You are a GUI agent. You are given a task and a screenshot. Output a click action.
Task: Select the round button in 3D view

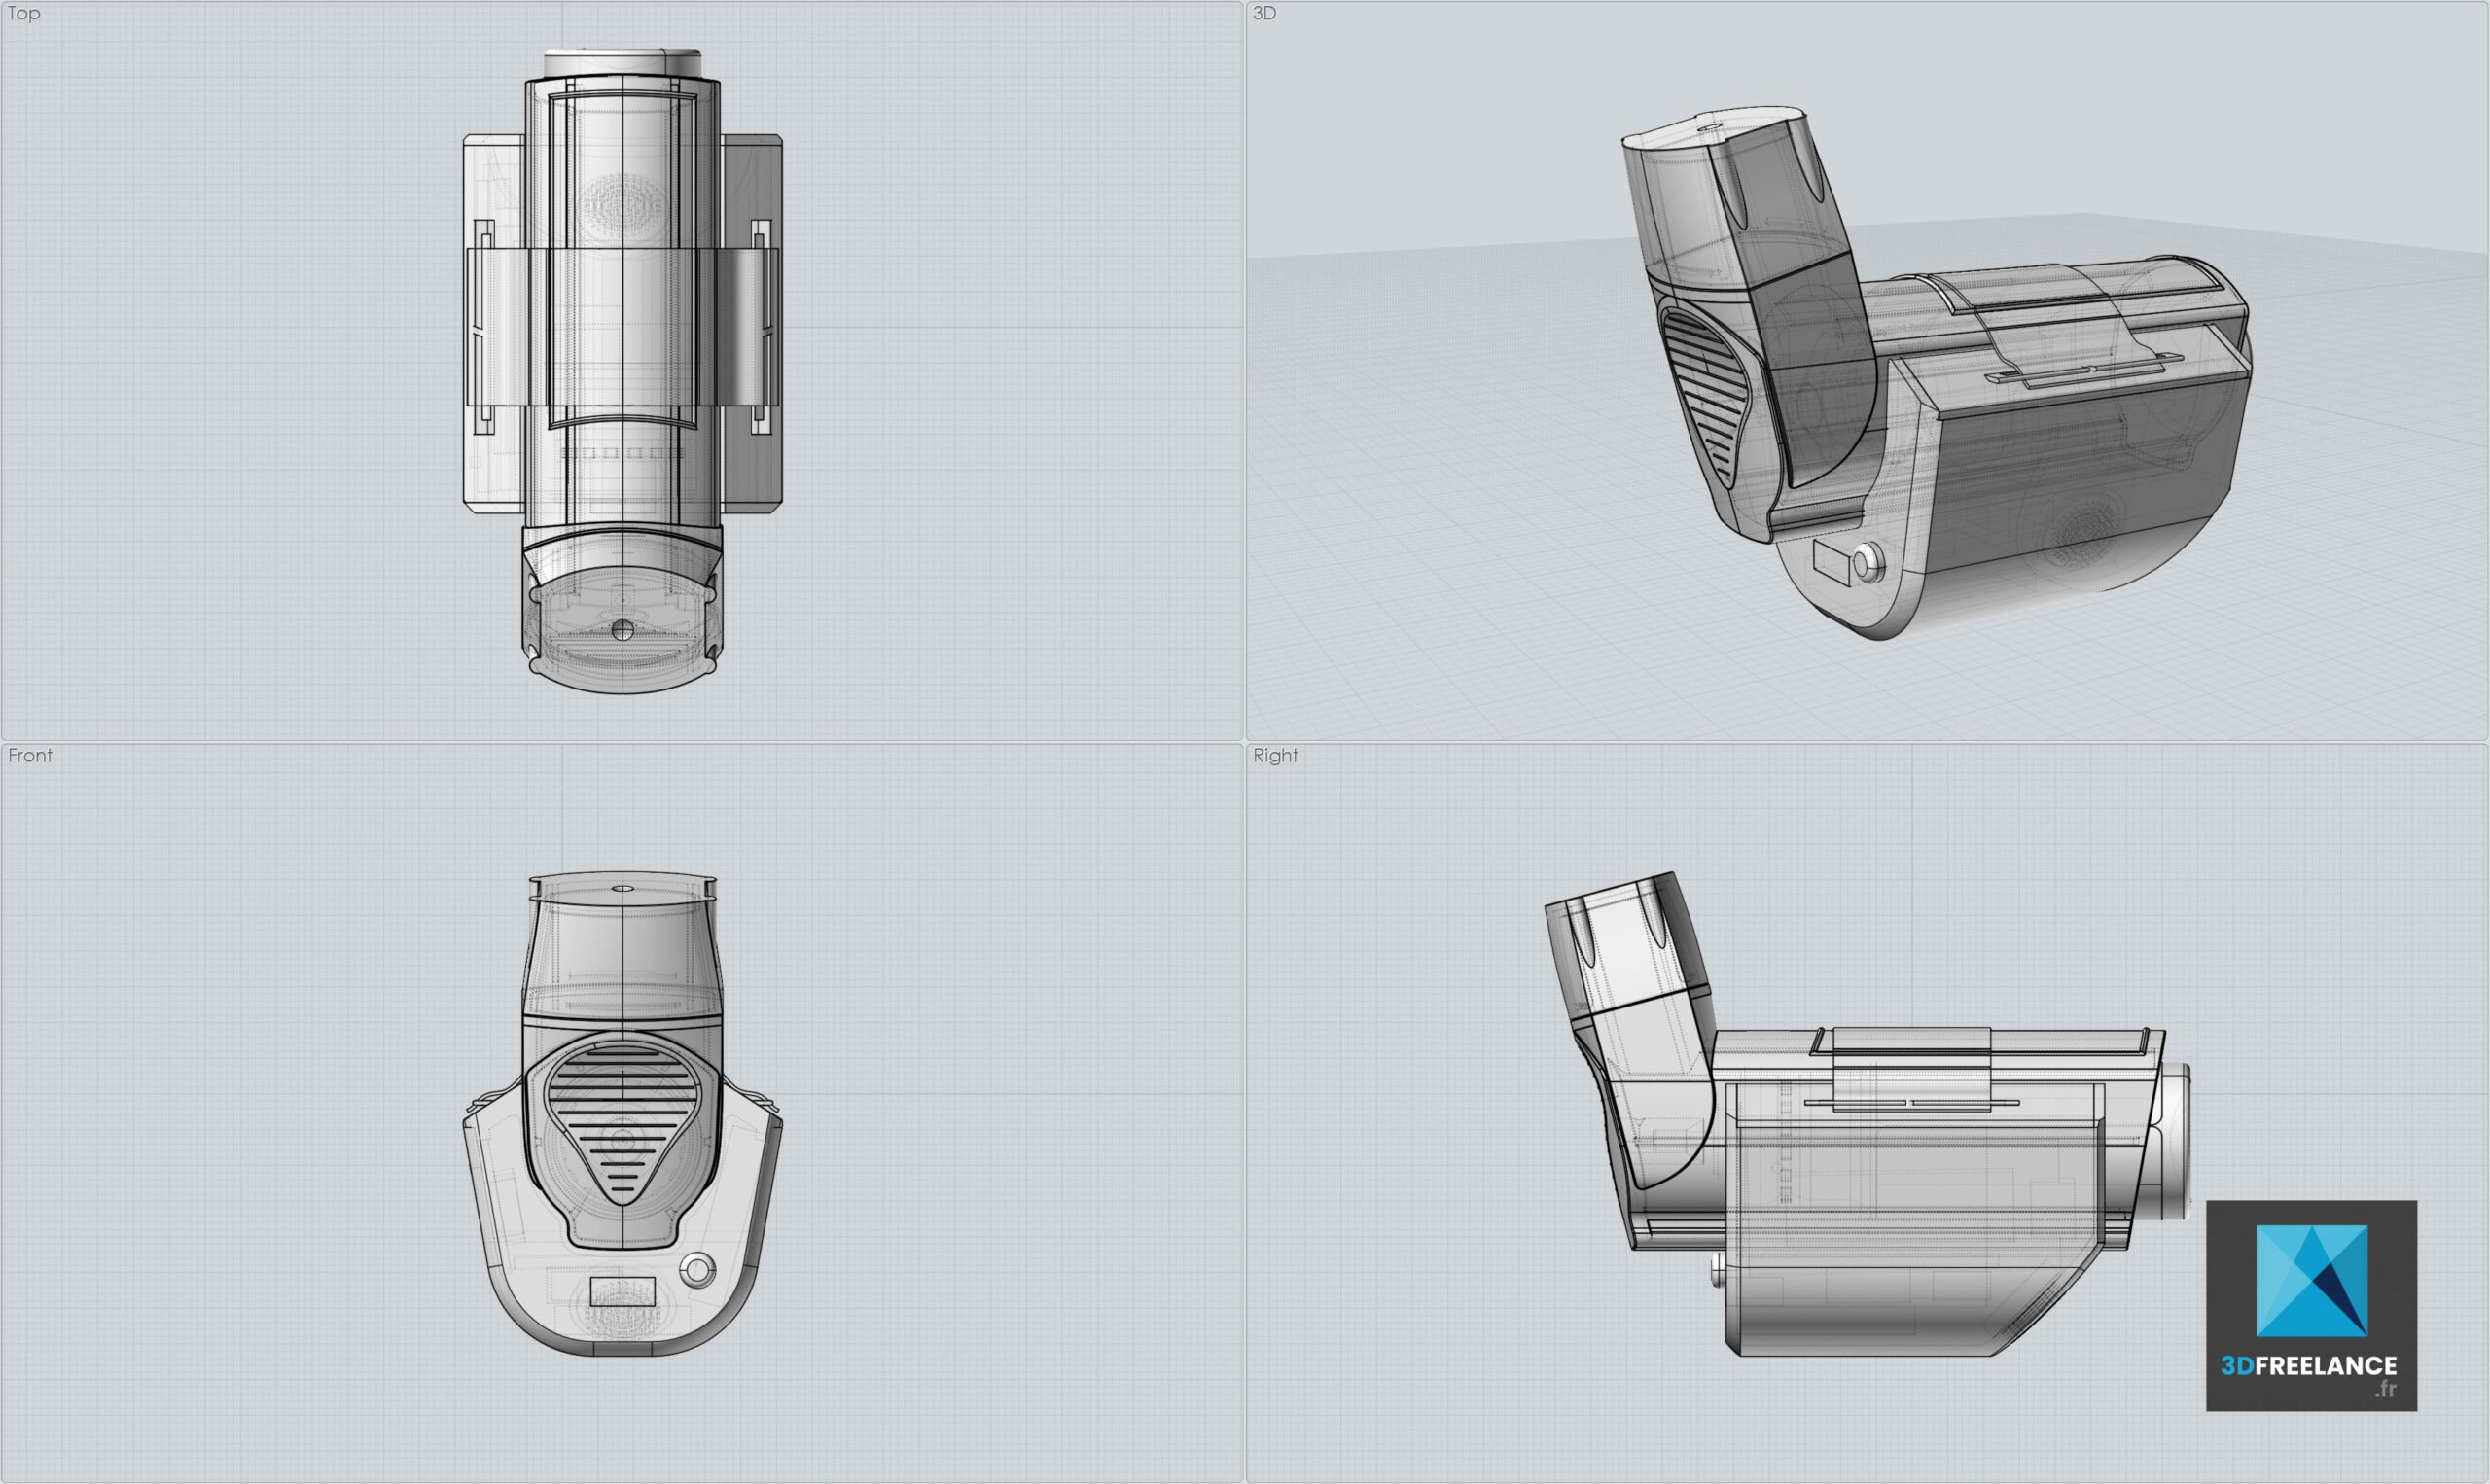1868,565
